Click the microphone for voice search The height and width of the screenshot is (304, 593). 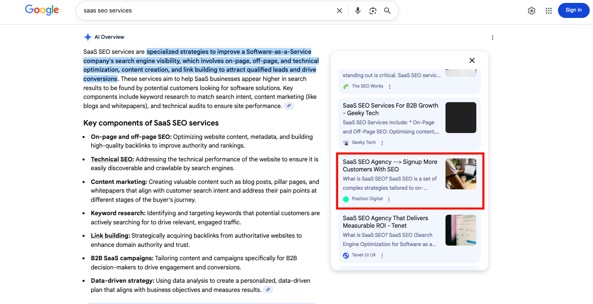point(358,10)
